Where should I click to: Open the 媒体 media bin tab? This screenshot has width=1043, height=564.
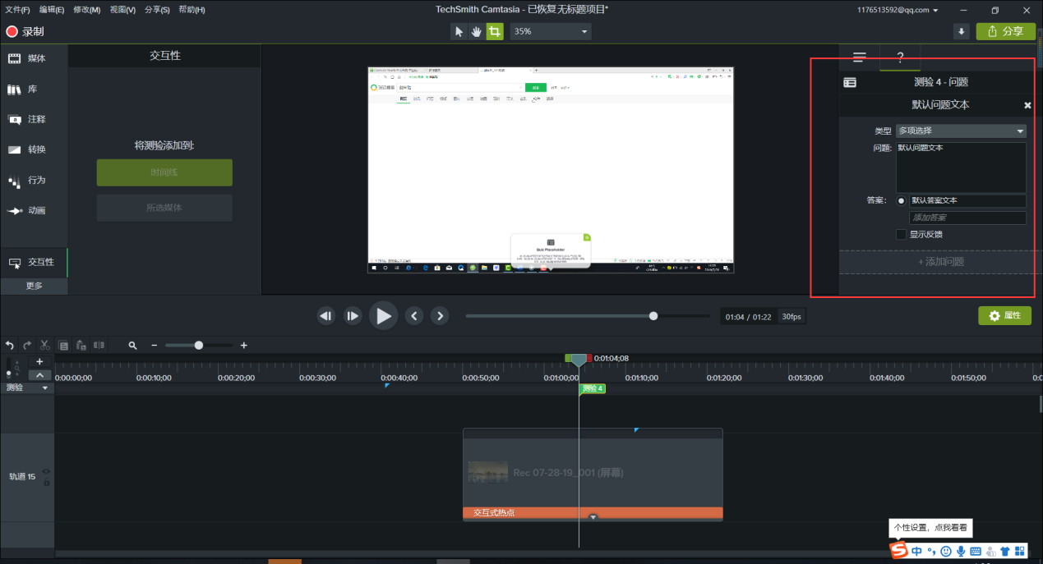click(x=34, y=58)
